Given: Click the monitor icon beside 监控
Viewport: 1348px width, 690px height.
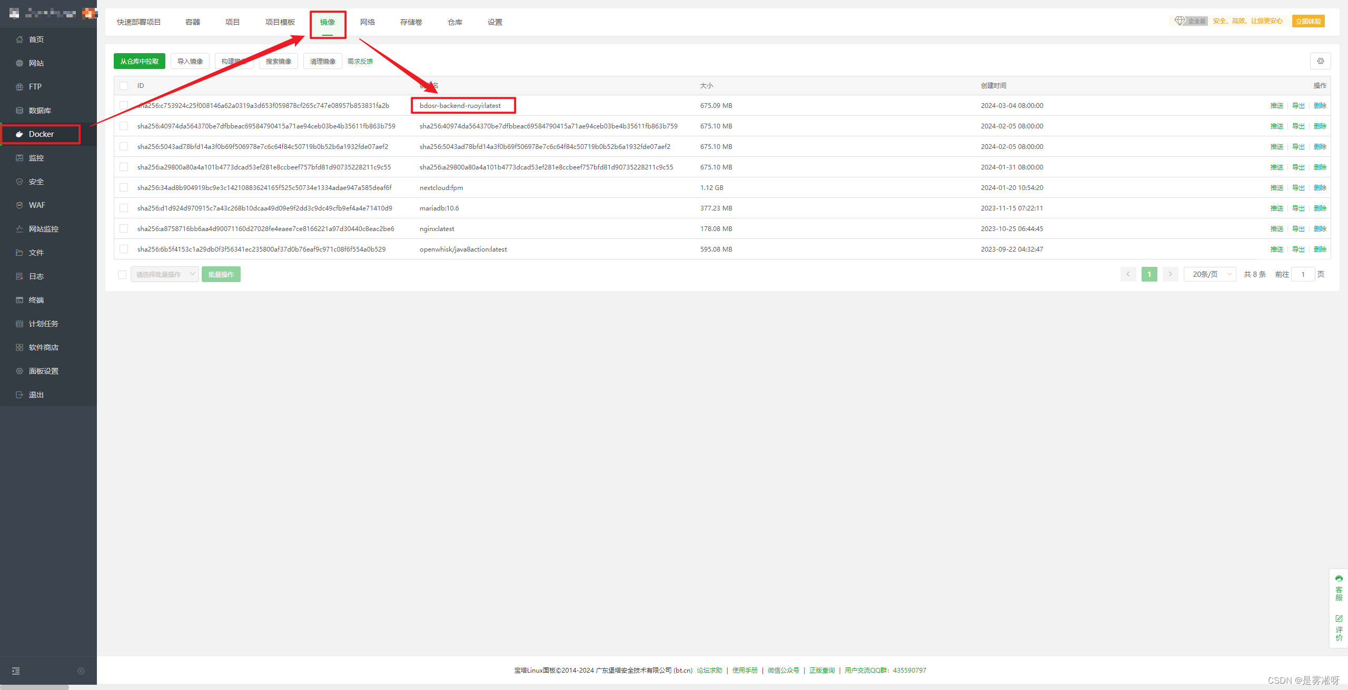Looking at the screenshot, I should 19,158.
